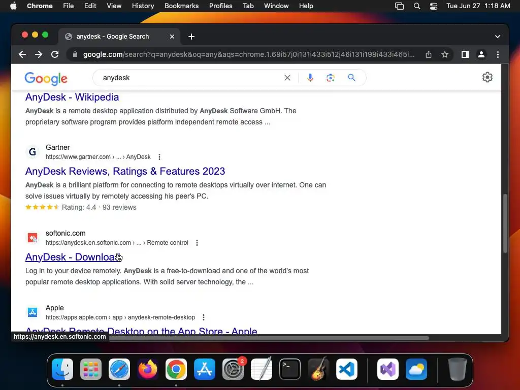The width and height of the screenshot is (520, 390).
Task: Launch GarageBand from the Dock
Action: tap(318, 369)
